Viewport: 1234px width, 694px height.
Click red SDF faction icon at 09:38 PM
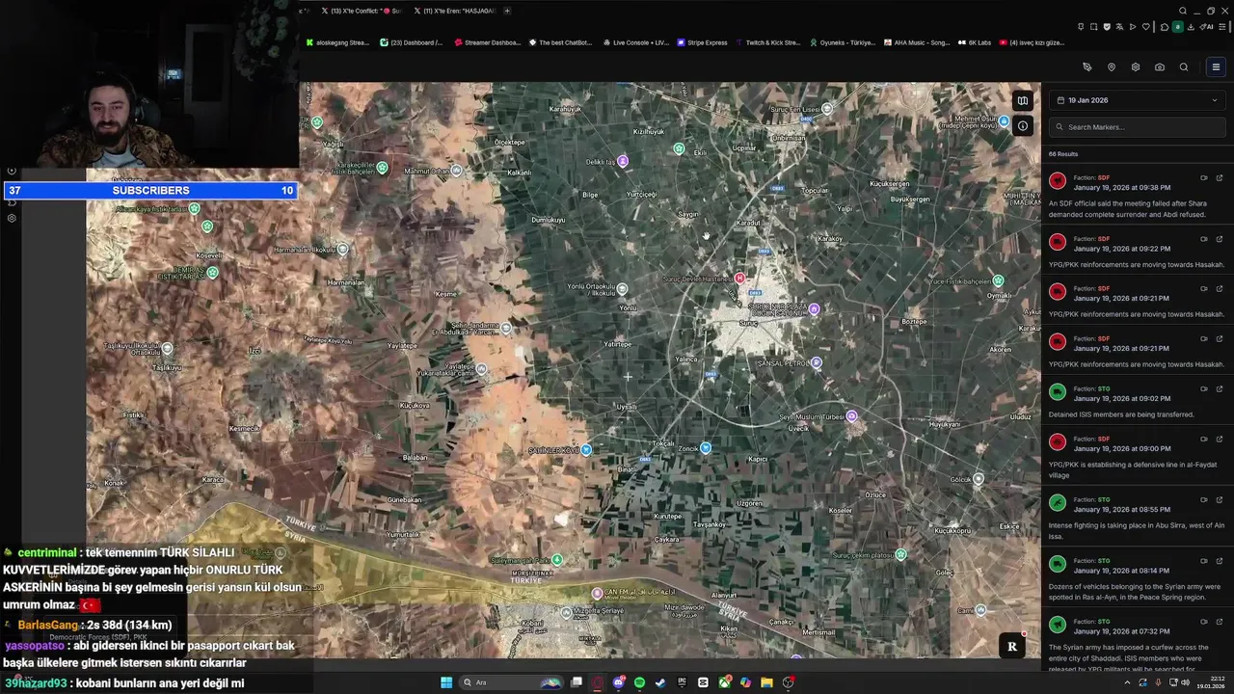pyautogui.click(x=1058, y=181)
